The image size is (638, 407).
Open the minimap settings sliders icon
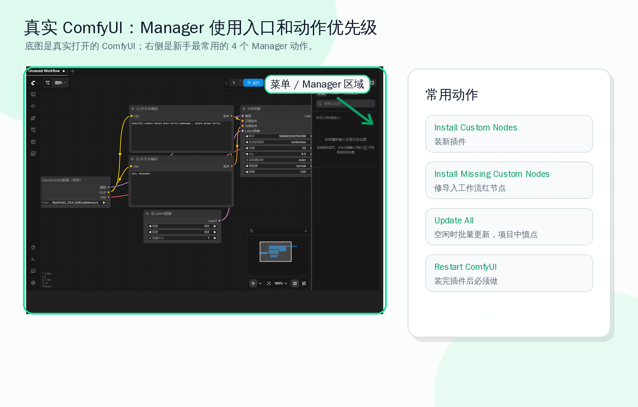[252, 231]
